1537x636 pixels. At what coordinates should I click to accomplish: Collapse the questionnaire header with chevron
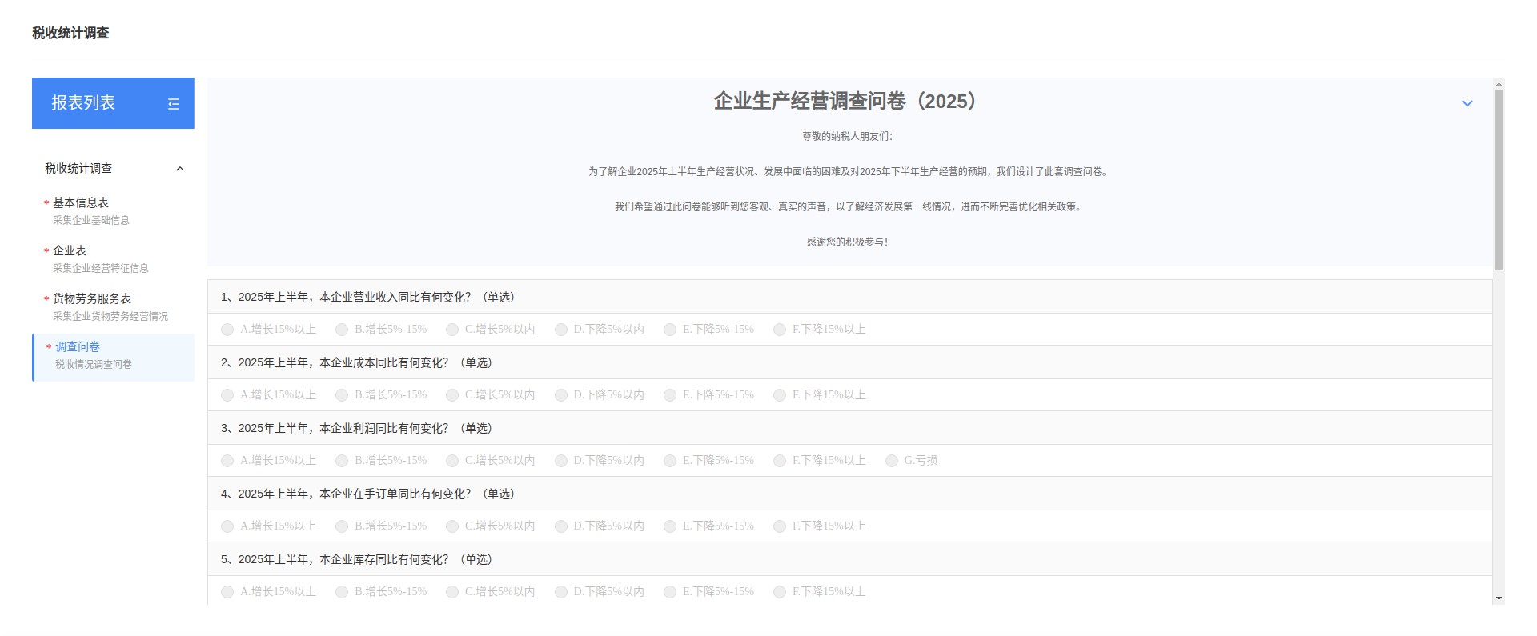1467,103
